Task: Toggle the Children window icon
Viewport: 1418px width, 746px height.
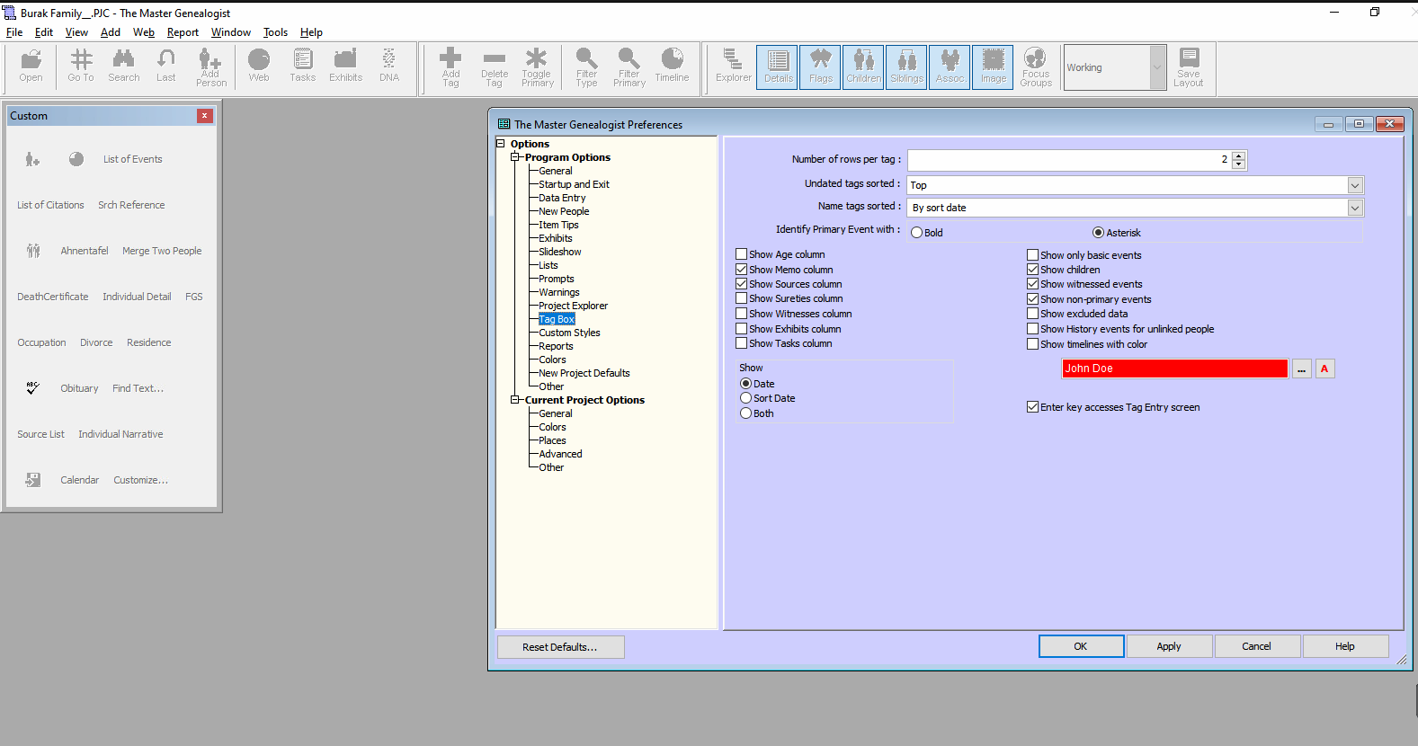Action: 863,67
